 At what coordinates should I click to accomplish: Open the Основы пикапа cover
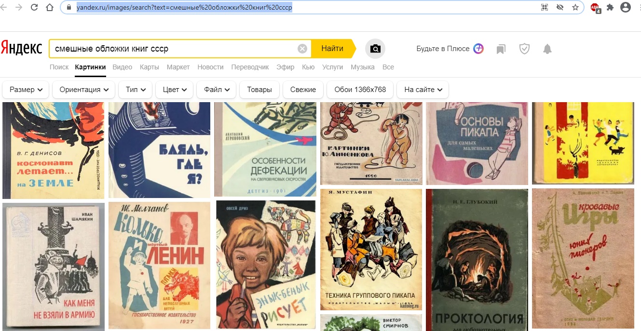pos(477,144)
